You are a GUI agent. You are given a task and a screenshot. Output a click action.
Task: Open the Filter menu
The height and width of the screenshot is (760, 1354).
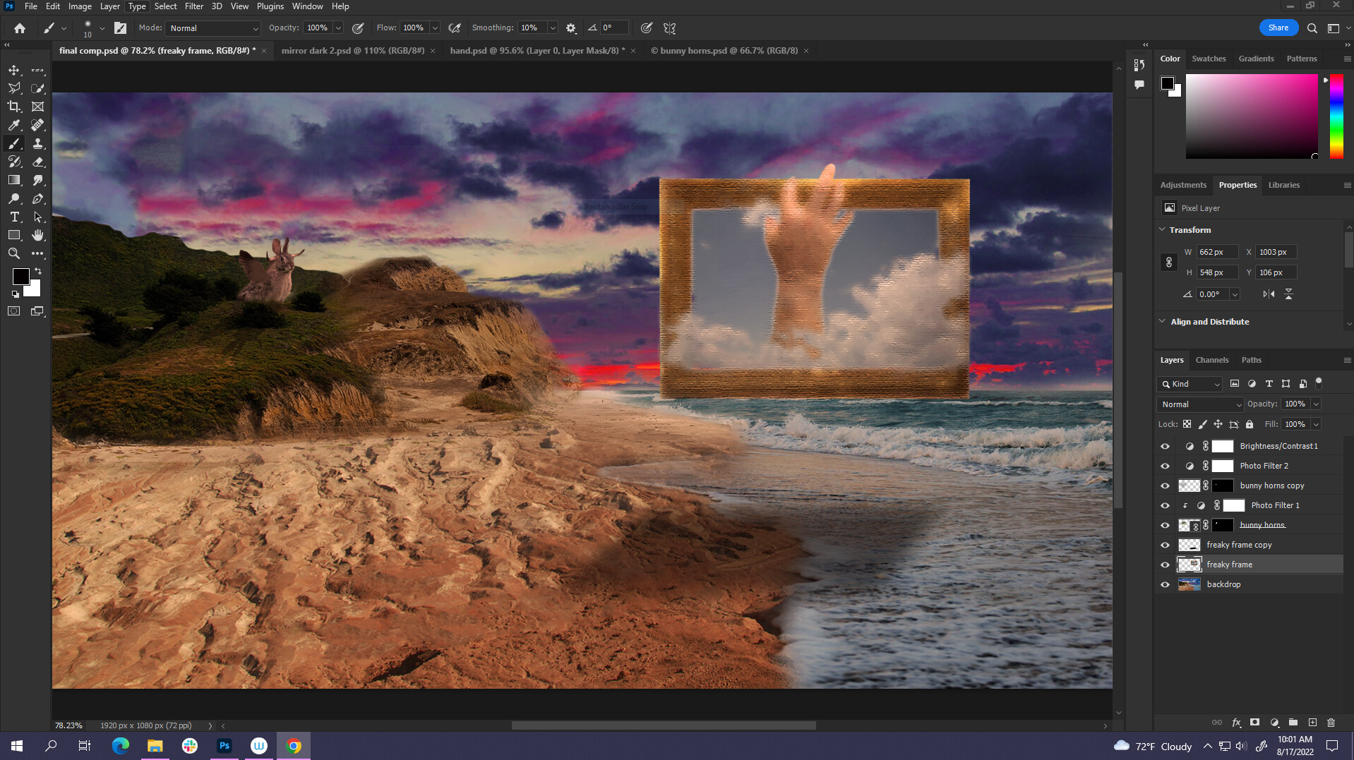193,6
